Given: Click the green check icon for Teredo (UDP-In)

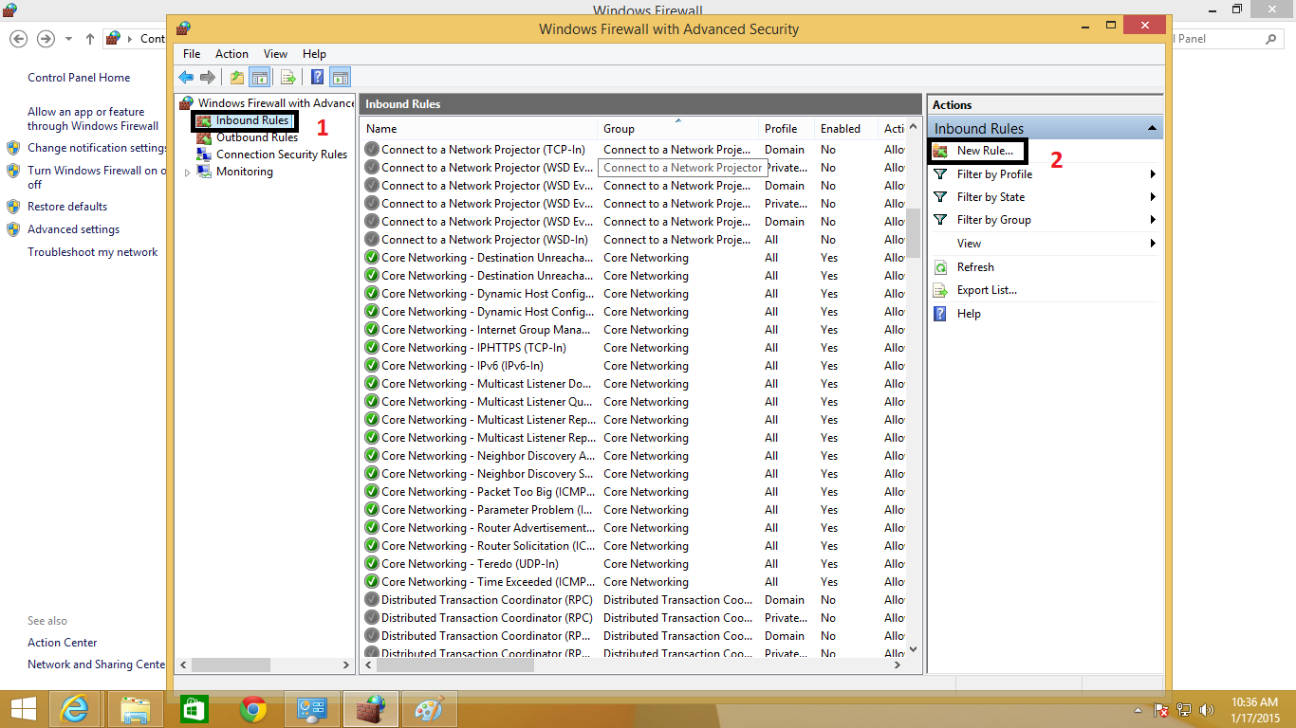Looking at the screenshot, I should [372, 564].
